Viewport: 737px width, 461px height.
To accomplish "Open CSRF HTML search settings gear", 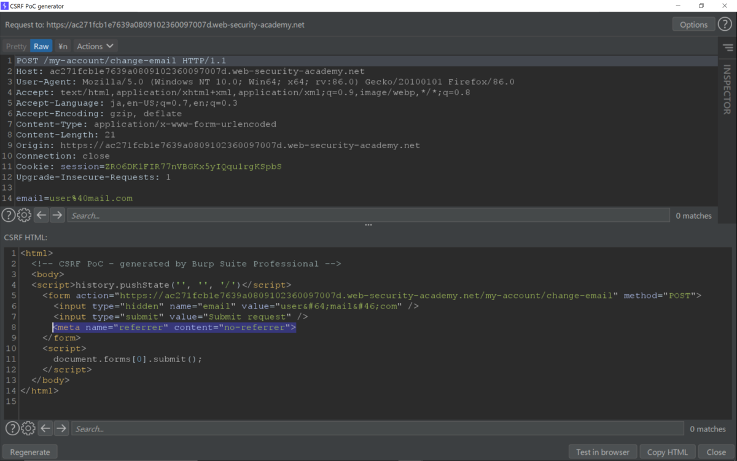I will 28,428.
